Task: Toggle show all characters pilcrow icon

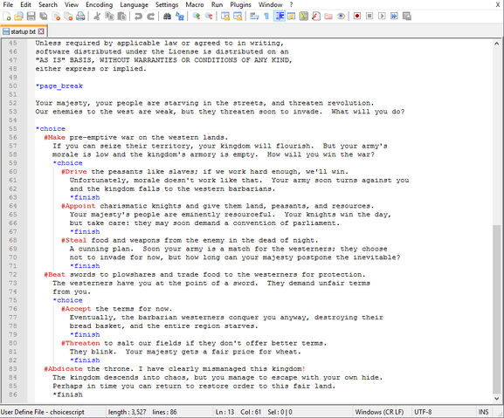Action: (266, 16)
